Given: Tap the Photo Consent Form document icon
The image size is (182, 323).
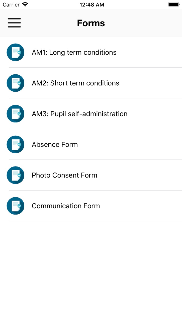Looking at the screenshot, I should (16, 175).
